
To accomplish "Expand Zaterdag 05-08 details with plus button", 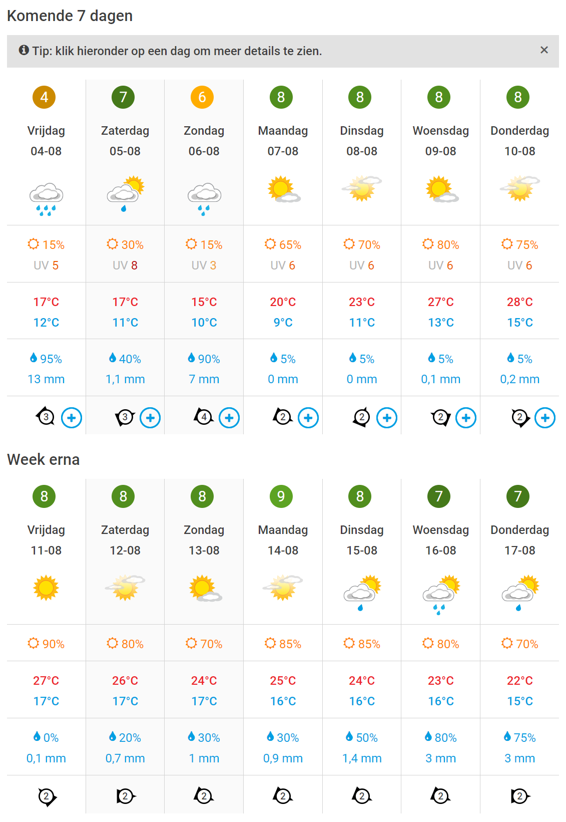I will [150, 418].
